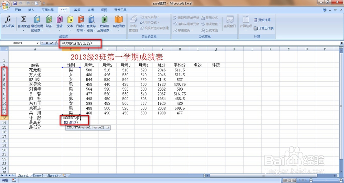Open the 名称管理器
Viewport: 344px width, 183px height.
coord(133,24)
